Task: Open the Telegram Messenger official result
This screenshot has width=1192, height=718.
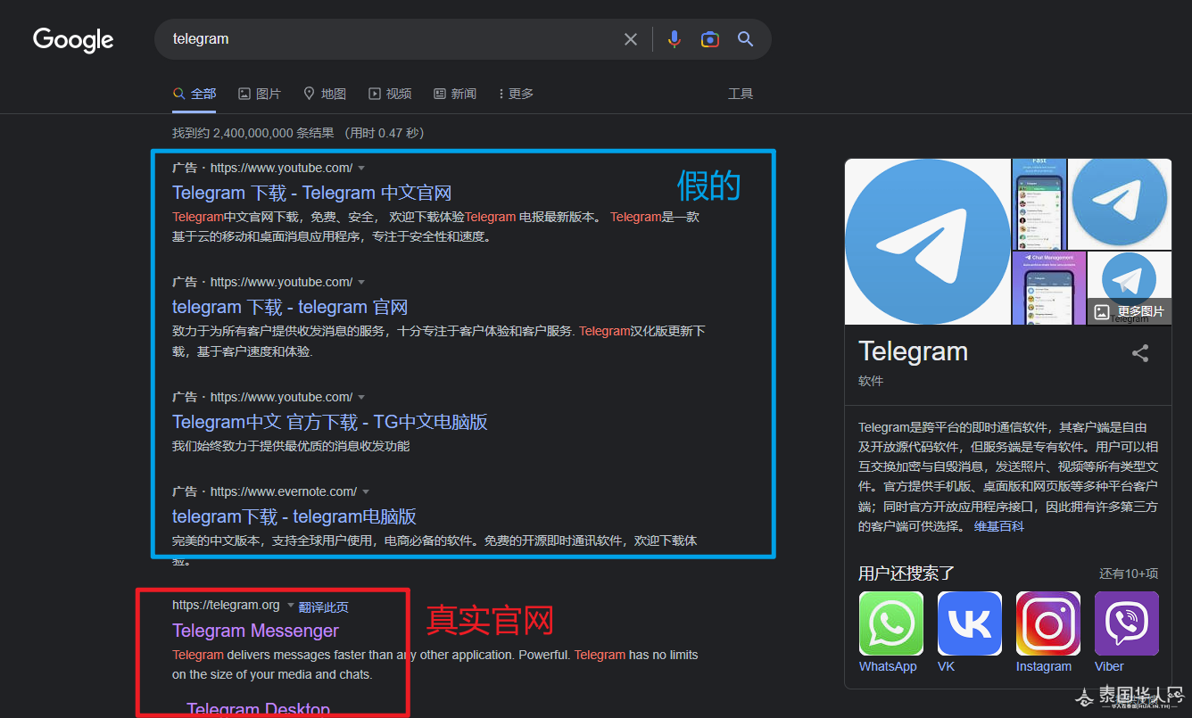Action: (x=255, y=631)
